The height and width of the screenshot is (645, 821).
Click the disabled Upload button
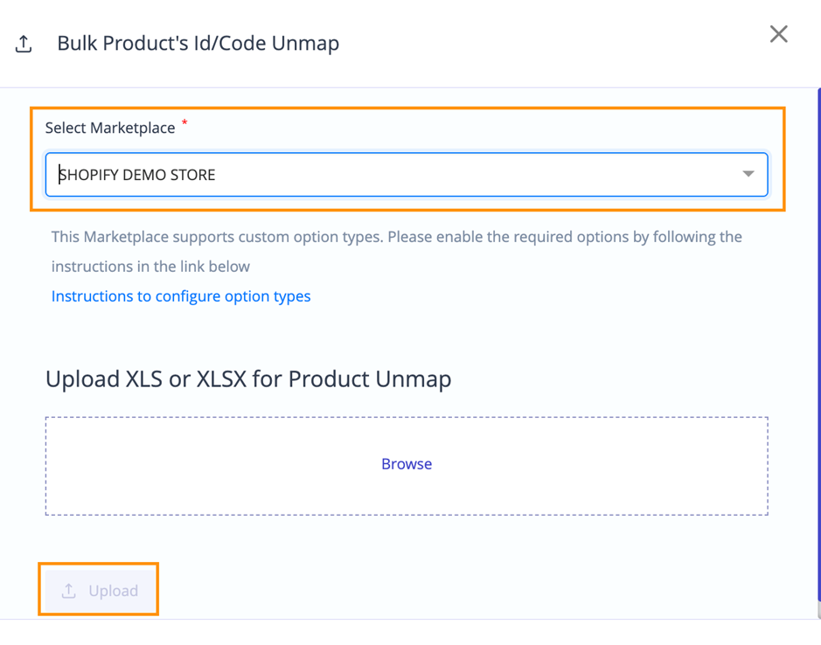(x=100, y=591)
